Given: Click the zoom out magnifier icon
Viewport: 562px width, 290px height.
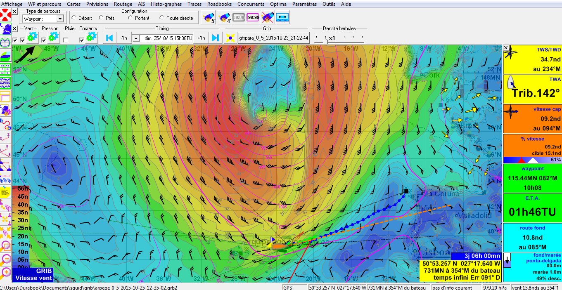Looking at the screenshot, I should [6, 260].
